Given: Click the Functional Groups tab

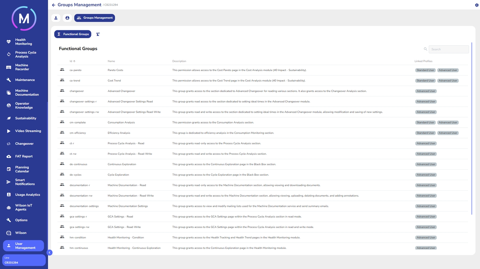Looking at the screenshot, I should [73, 34].
